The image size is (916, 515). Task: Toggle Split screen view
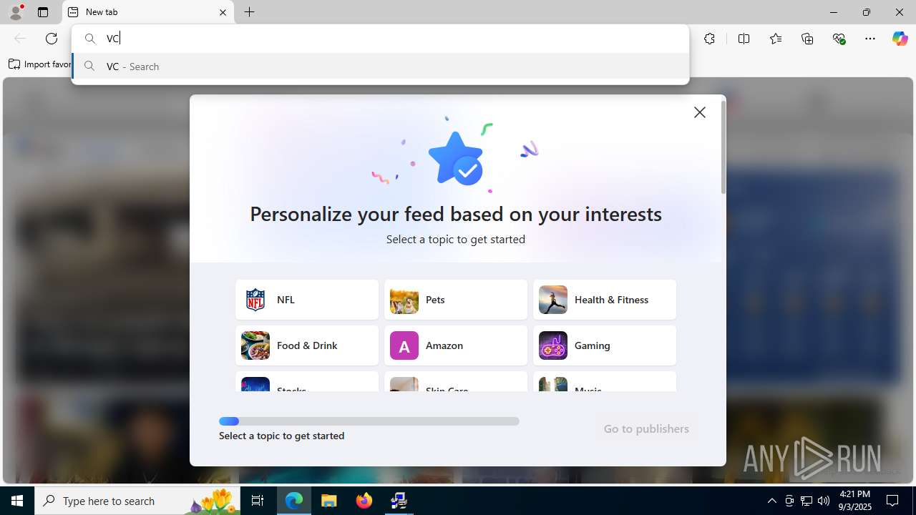click(744, 39)
